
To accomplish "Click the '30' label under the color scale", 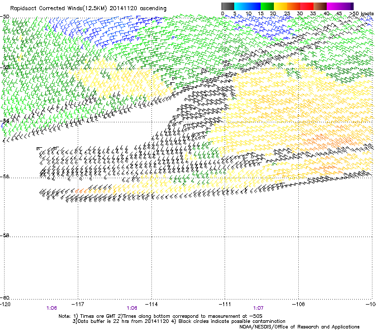I will click(300, 13).
